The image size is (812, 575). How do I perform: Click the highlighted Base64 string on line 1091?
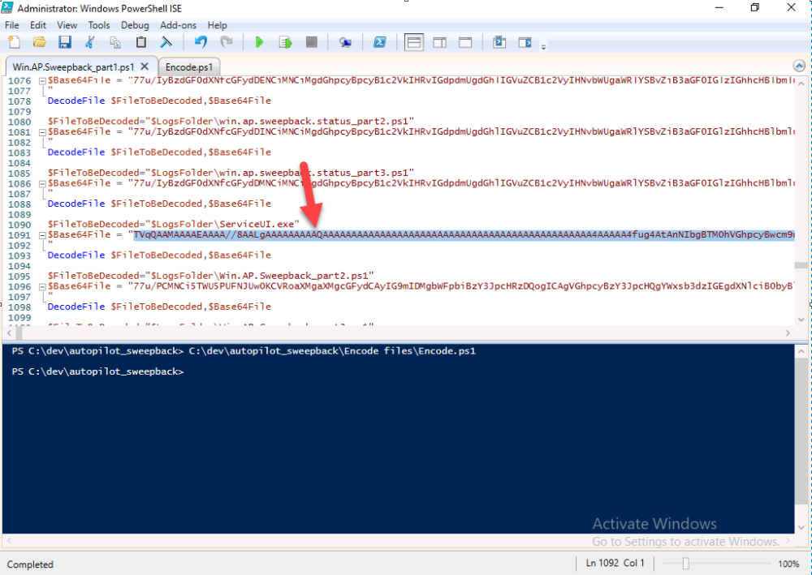click(464, 234)
